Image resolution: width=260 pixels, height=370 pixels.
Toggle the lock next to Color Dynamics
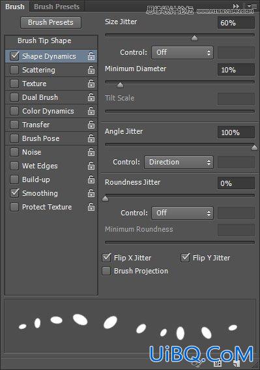[x=91, y=111]
